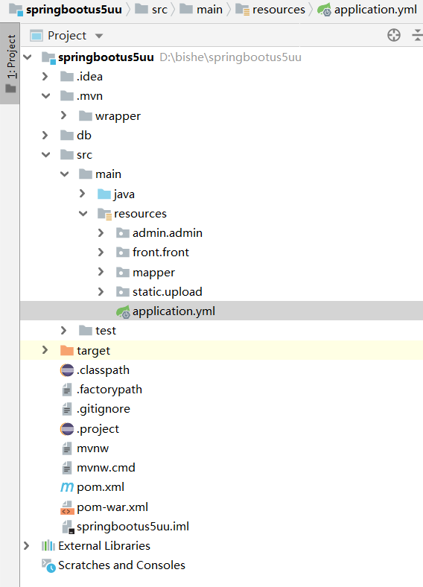Image resolution: width=423 pixels, height=587 pixels.
Task: Select the springbootus5uu.iml module file
Action: (x=133, y=527)
